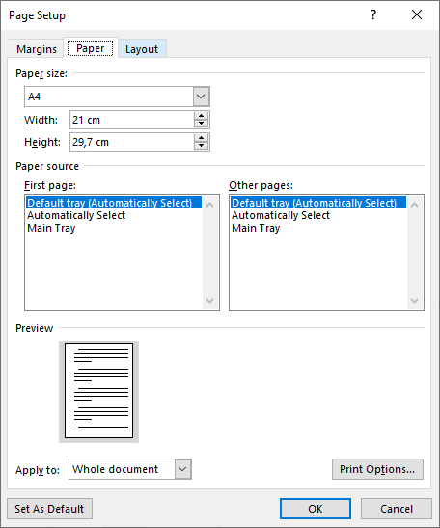Increase width with up spinner arrow
The width and height of the screenshot is (440, 528).
[x=202, y=116]
